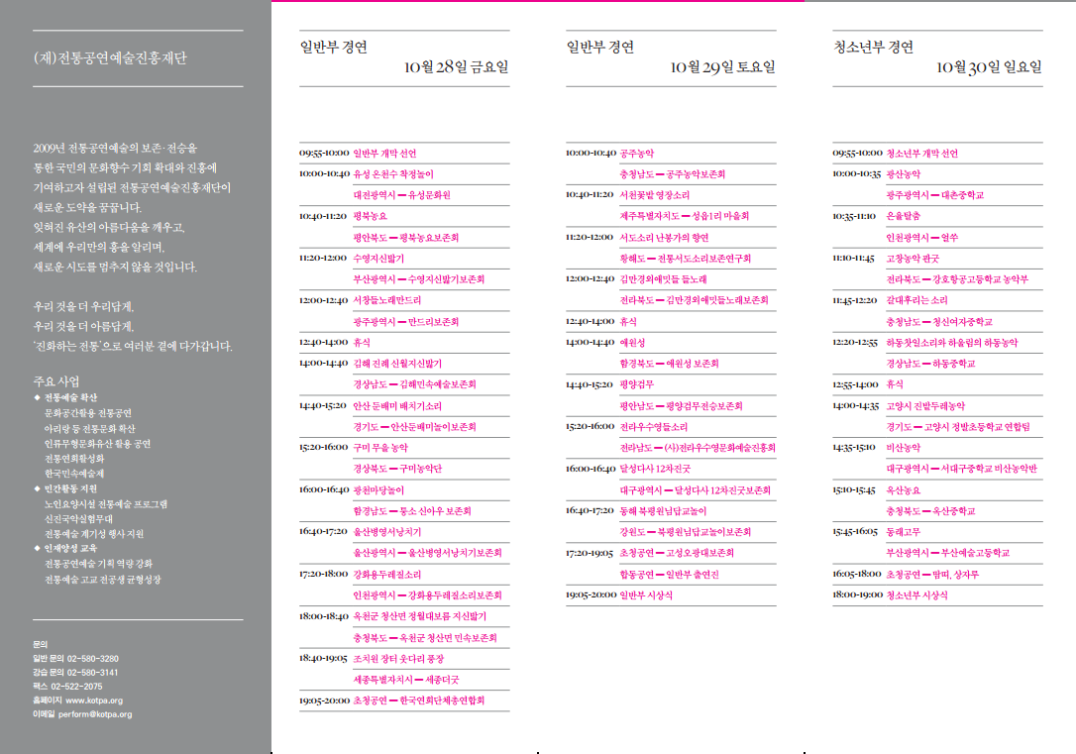This screenshot has width=1076, height=754.
Task: Click the 주요 사업 section heading
Action: coord(56,381)
